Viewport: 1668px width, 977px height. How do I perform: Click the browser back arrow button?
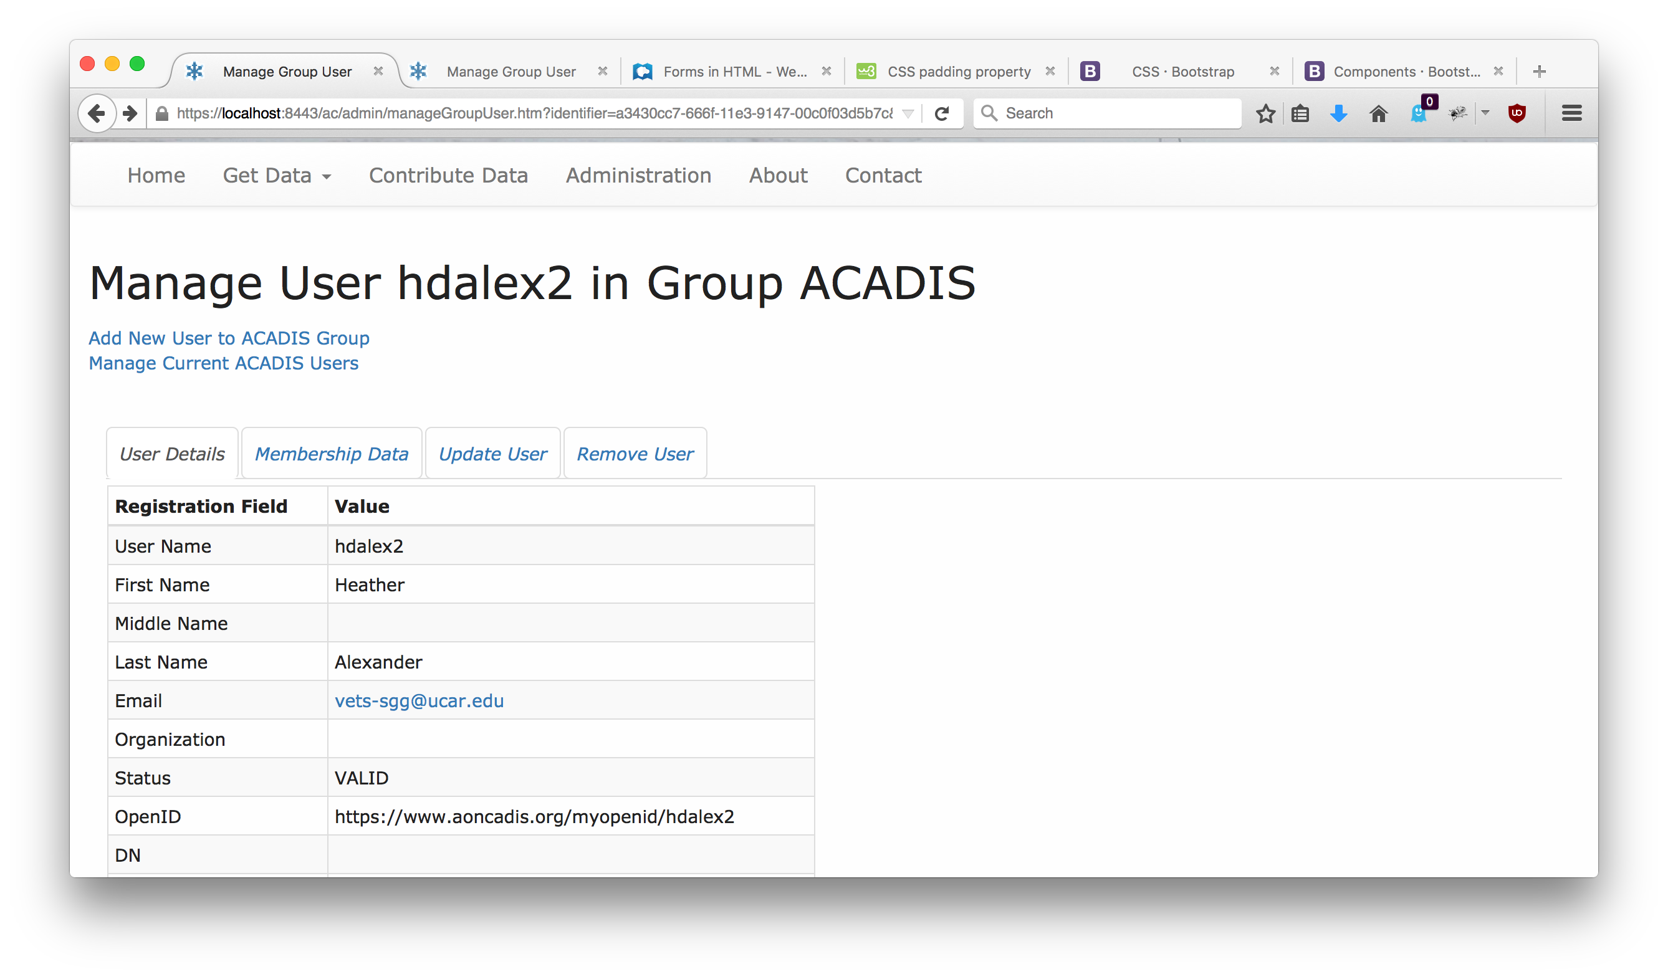point(97,114)
